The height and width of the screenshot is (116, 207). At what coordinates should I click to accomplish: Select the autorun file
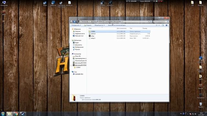tap(119, 34)
